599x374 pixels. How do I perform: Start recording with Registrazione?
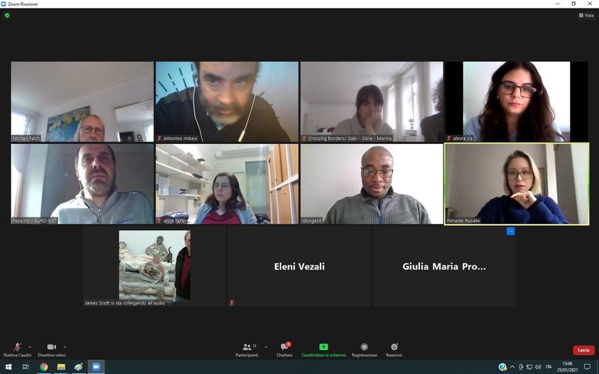point(364,349)
